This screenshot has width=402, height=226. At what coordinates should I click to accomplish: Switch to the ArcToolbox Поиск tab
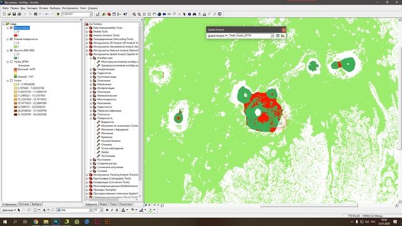point(113,204)
